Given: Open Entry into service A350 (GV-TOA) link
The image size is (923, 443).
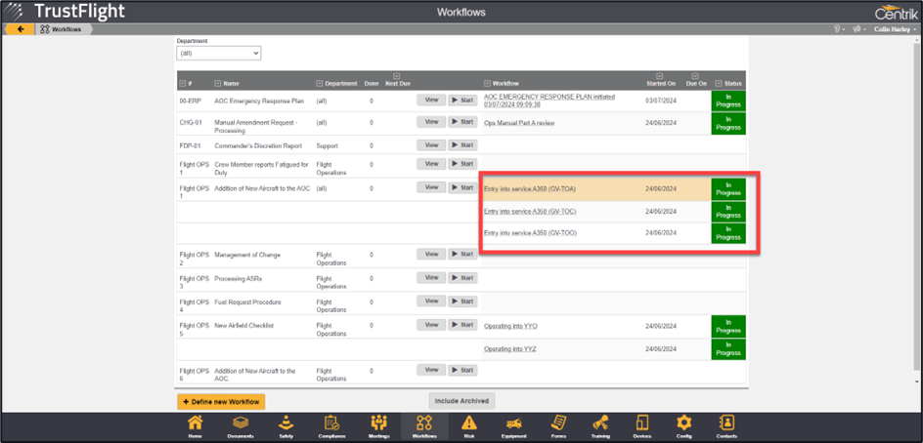Looking at the screenshot, I should pos(532,188).
